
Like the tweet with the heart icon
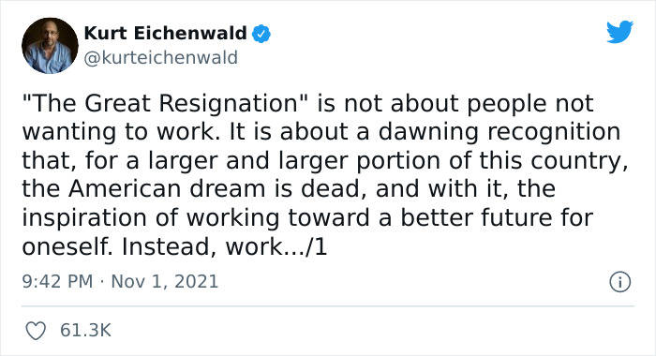pyautogui.click(x=36, y=331)
